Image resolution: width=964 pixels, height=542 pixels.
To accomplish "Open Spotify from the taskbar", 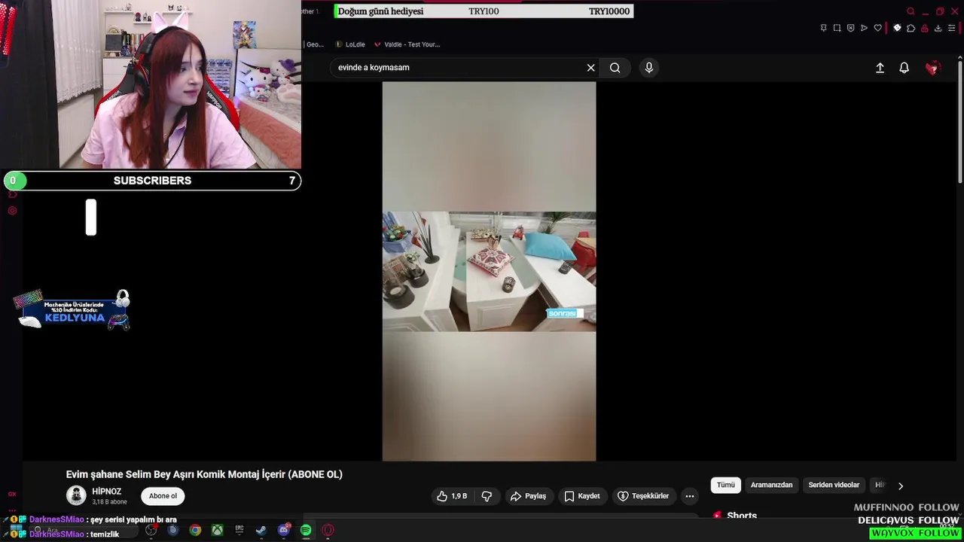I will tap(306, 530).
